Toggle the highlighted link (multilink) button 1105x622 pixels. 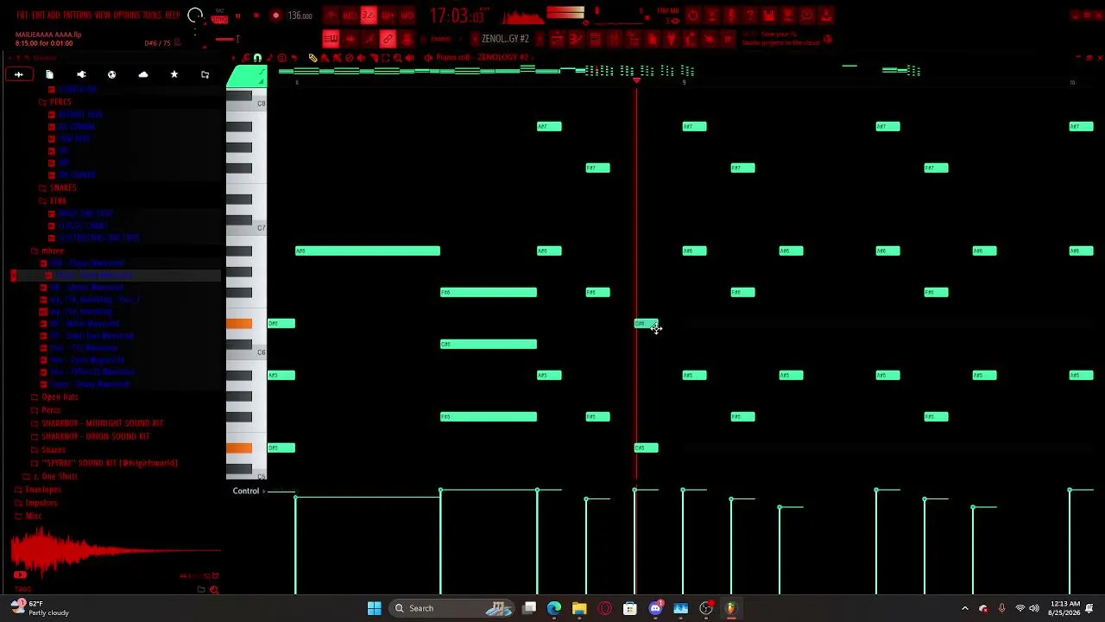(x=388, y=39)
